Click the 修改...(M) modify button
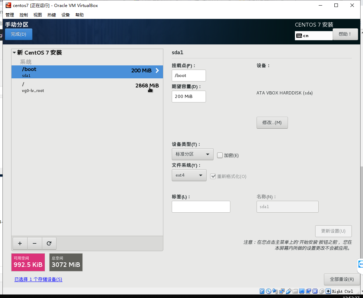The height and width of the screenshot is (298, 363). coord(272,123)
